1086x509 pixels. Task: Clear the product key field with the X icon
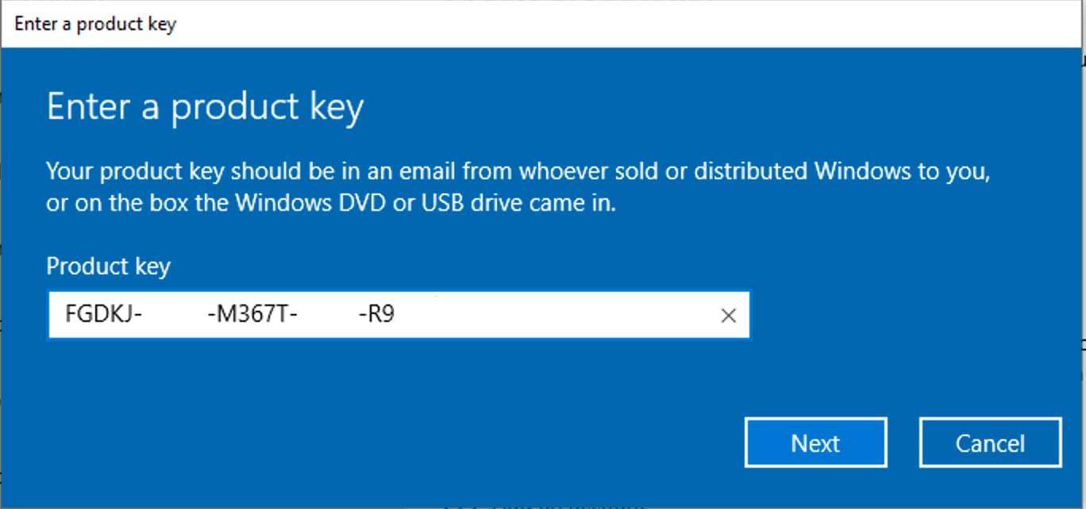[x=728, y=316]
